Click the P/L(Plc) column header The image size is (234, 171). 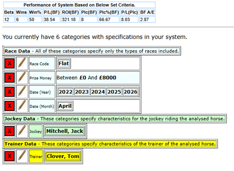coord(129,12)
